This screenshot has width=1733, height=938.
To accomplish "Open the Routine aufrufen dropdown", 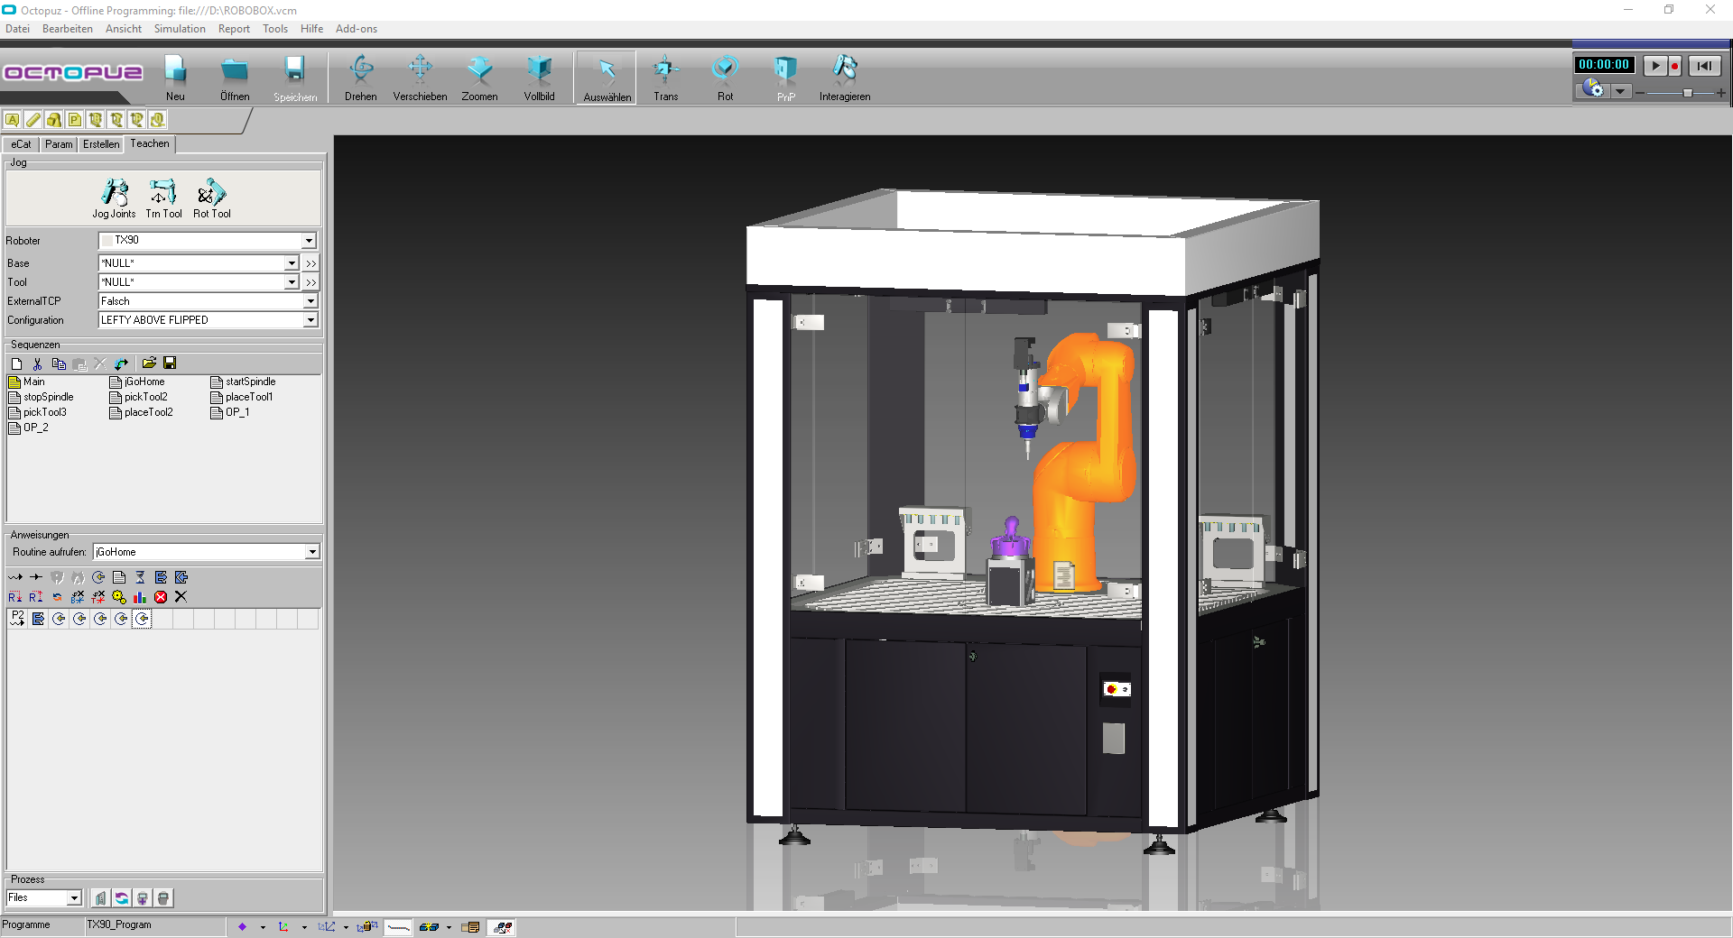I will coord(310,551).
